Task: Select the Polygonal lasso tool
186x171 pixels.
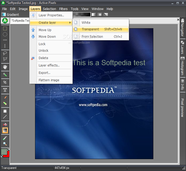Action: (5, 59)
